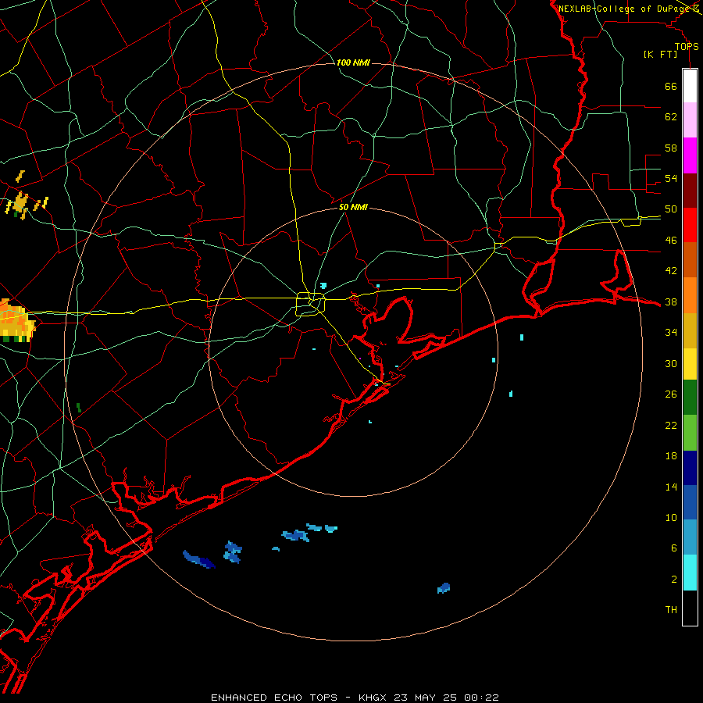Click the 'TH' threshold label
The height and width of the screenshot is (703, 703).
point(671,610)
